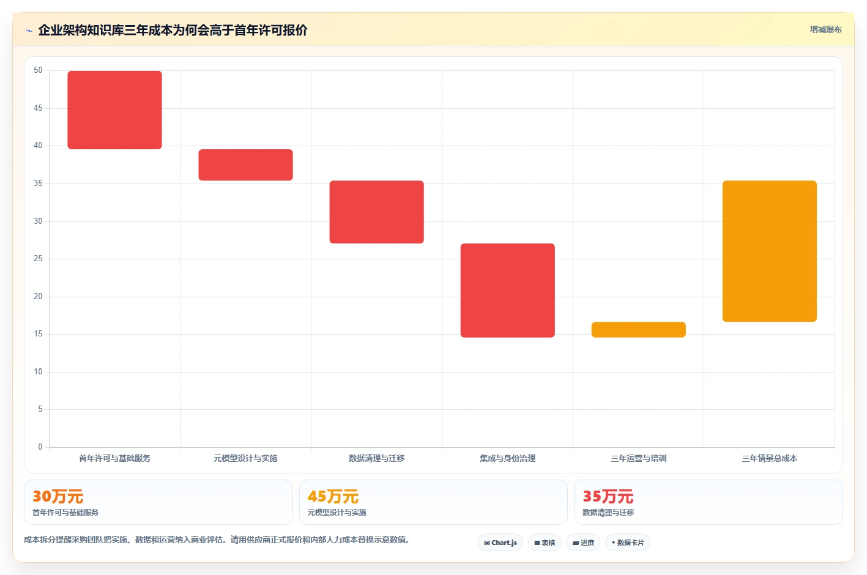This screenshot has width=867, height=575.
Task: Click the blue icon beside the page title
Action: point(29,31)
